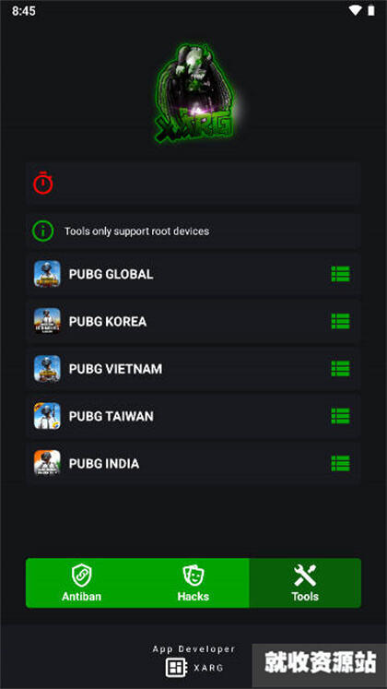
Task: Select the PUBG KOREA game icon
Action: (x=47, y=321)
